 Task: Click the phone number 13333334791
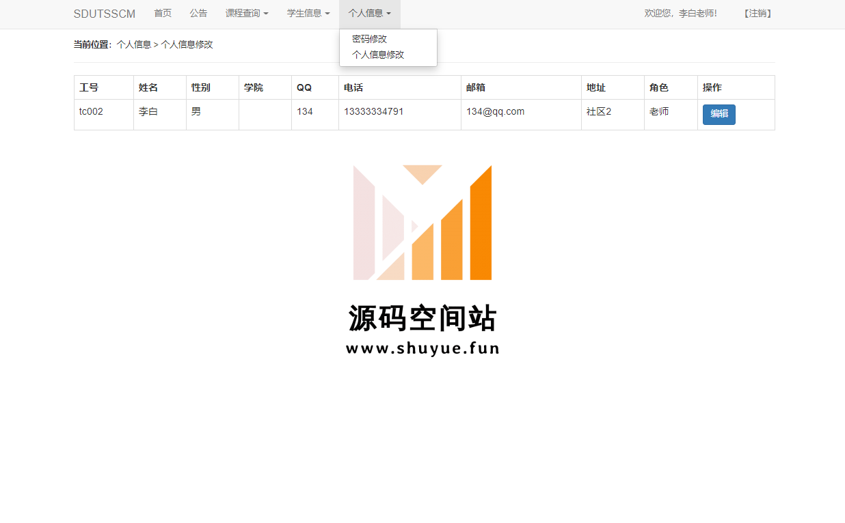[x=374, y=111]
